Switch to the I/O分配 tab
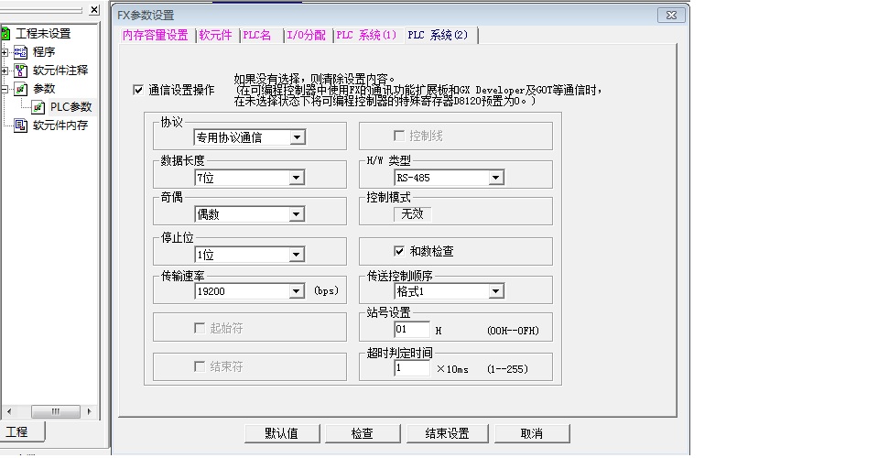This screenshot has height=458, width=878. click(x=307, y=35)
